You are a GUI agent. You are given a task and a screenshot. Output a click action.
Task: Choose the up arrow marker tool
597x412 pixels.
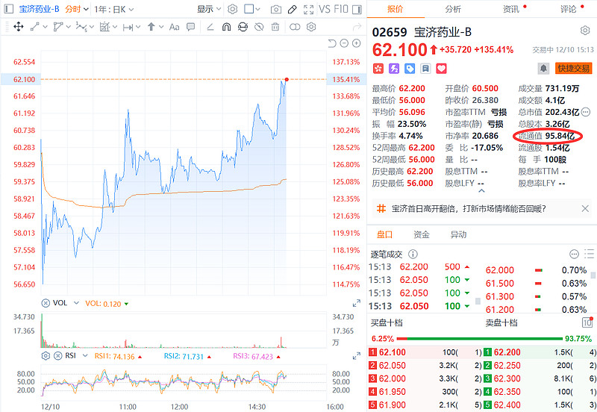[151, 27]
